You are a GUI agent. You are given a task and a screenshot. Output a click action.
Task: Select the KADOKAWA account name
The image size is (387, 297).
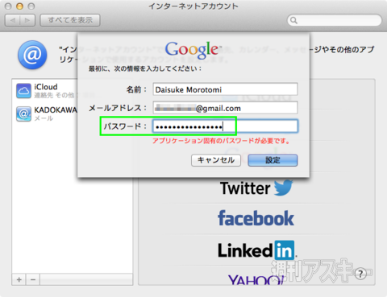(56, 110)
